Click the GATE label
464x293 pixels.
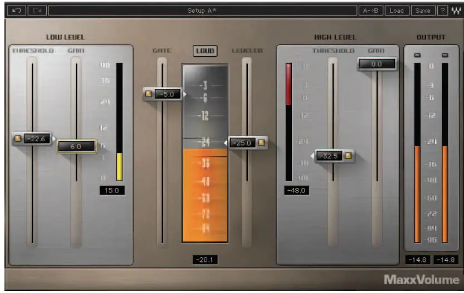click(162, 51)
